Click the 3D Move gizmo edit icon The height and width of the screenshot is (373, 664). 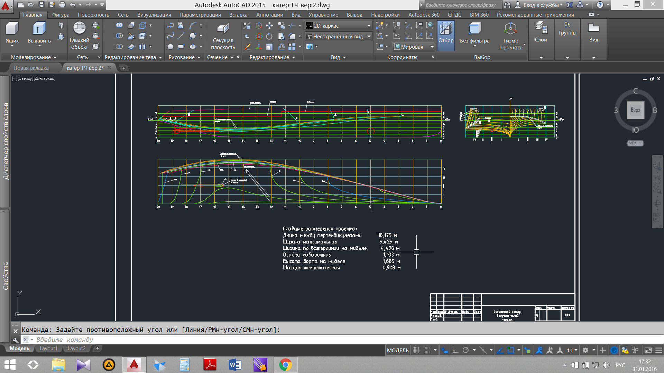(x=259, y=25)
